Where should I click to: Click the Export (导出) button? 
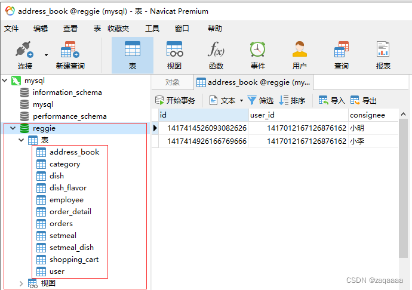click(364, 100)
